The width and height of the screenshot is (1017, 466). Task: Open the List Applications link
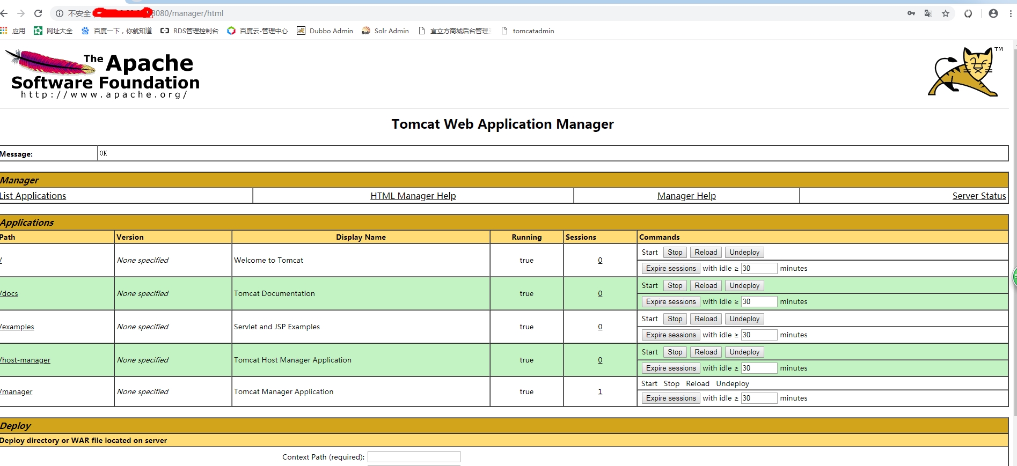coord(33,196)
